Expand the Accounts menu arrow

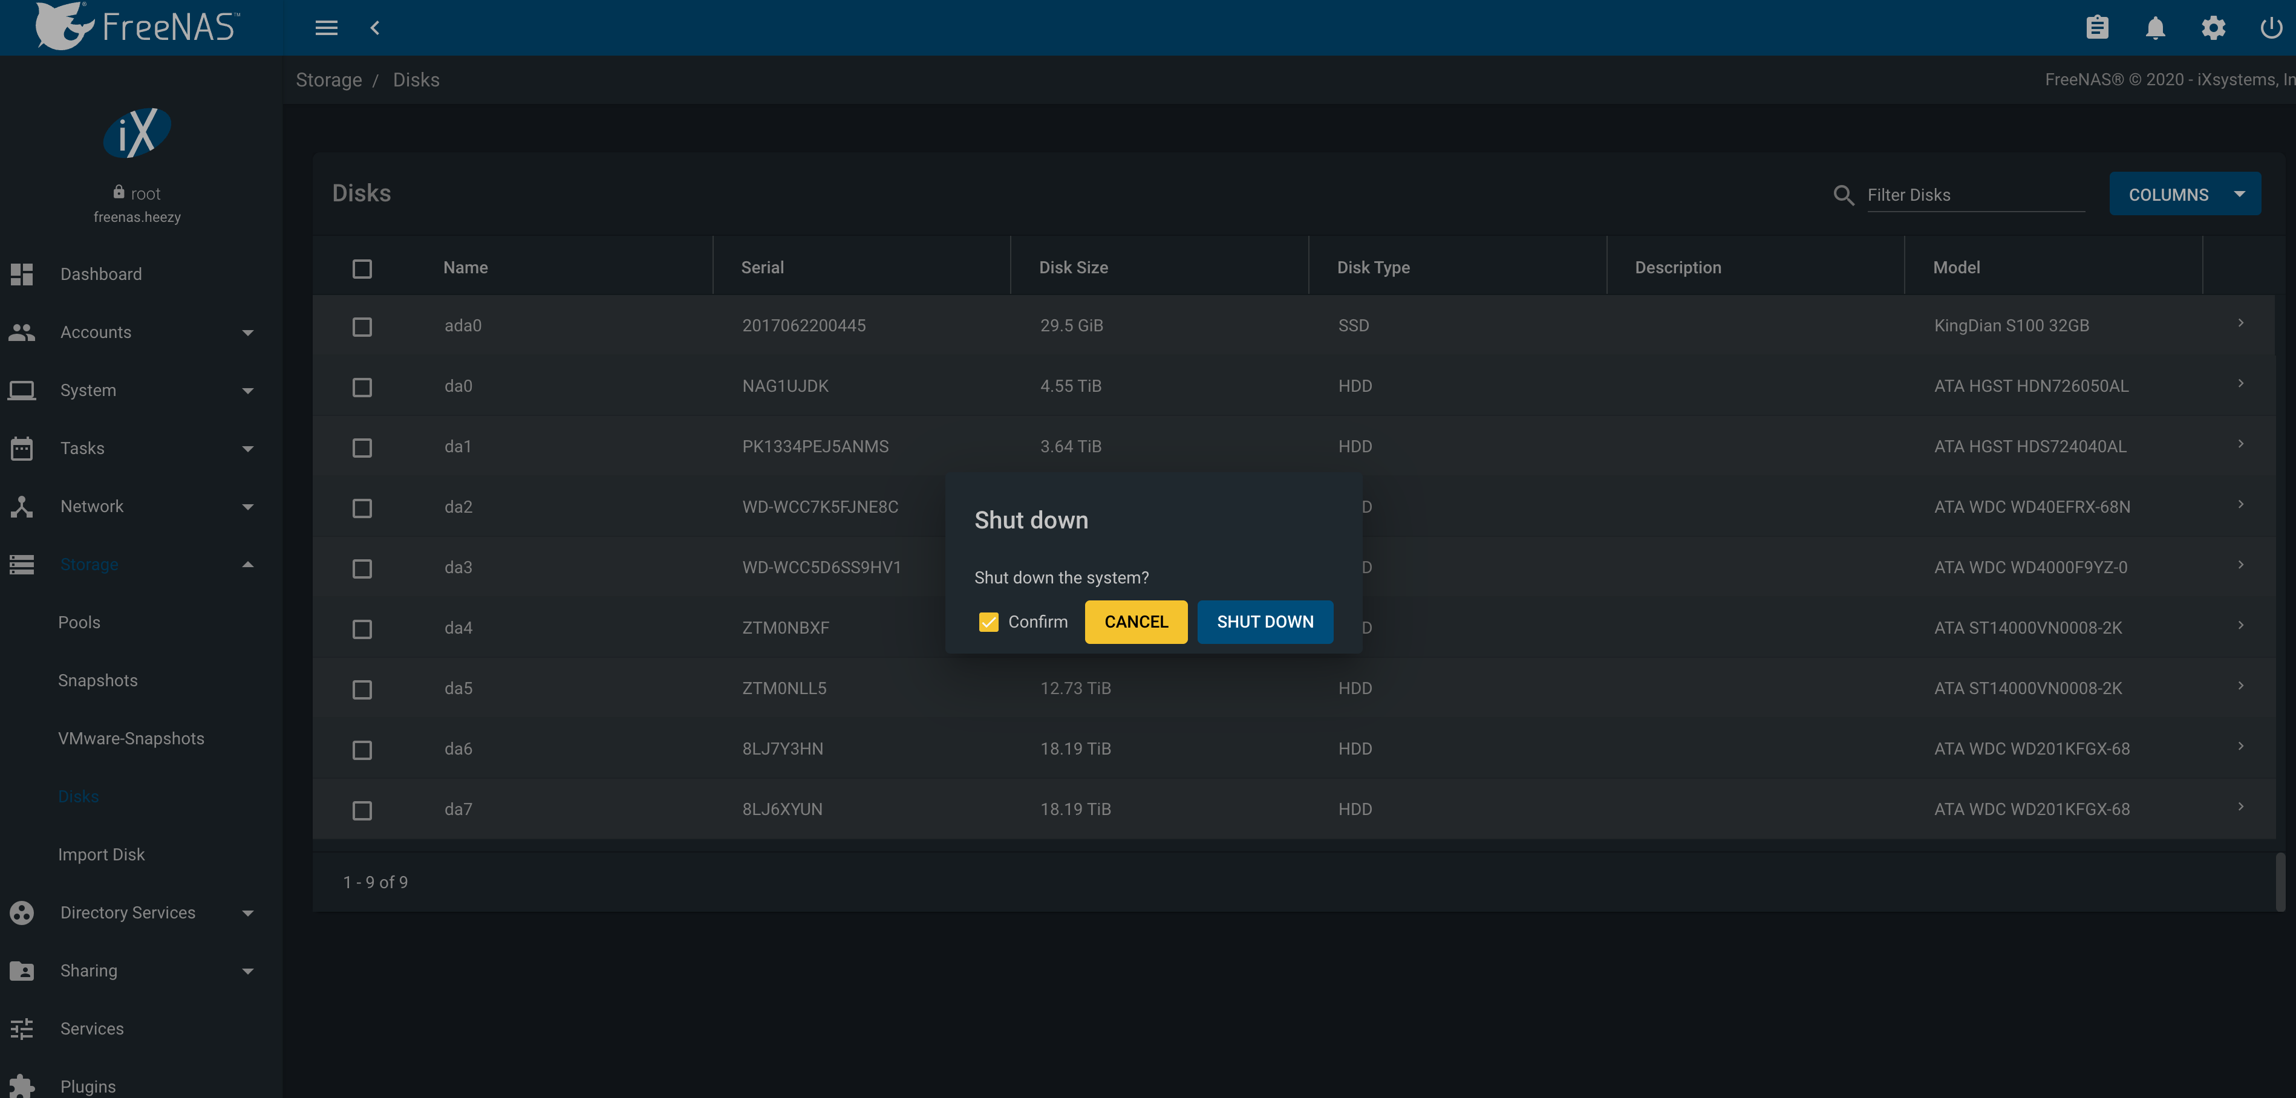point(248,333)
